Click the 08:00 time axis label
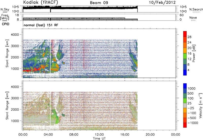203x140 pixels. click(74, 135)
